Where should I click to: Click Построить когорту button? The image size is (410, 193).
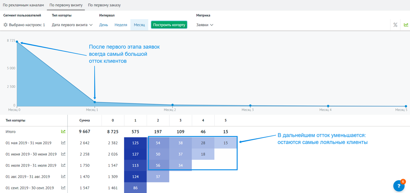pos(169,25)
